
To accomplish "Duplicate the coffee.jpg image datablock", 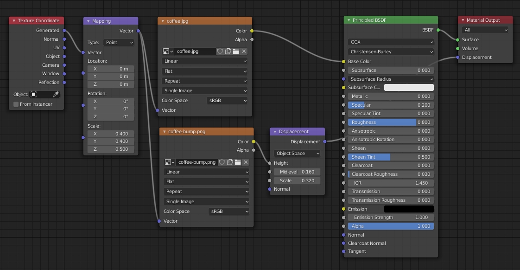I will point(228,51).
